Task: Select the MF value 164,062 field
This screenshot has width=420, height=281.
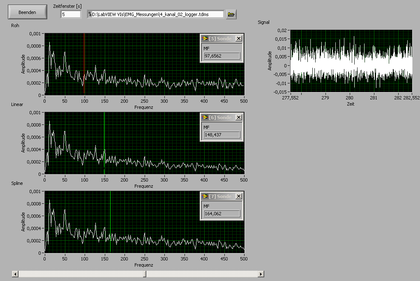Action: pos(222,214)
